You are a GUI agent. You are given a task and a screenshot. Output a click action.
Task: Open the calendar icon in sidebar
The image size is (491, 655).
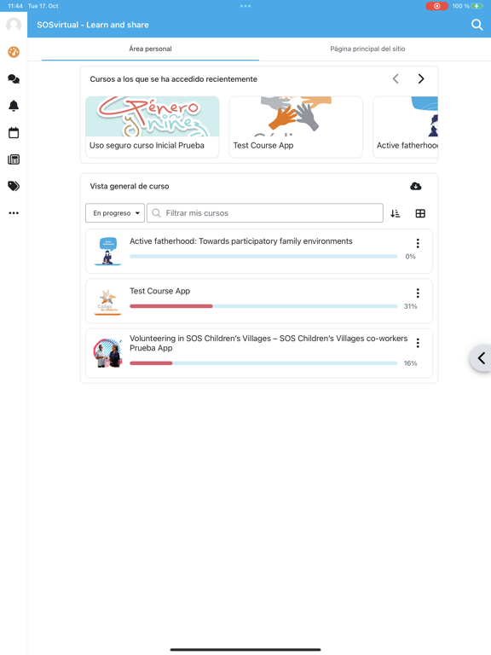pyautogui.click(x=14, y=132)
